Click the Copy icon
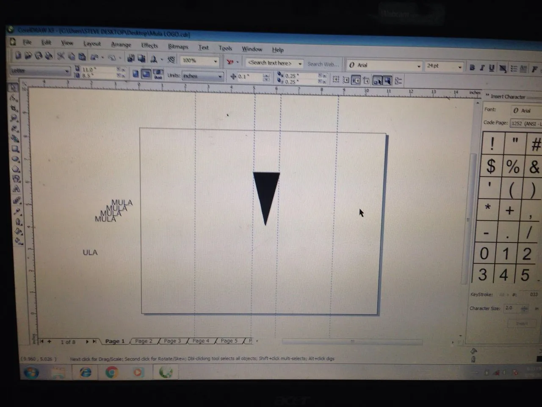This screenshot has height=407, width=542. (x=71, y=56)
